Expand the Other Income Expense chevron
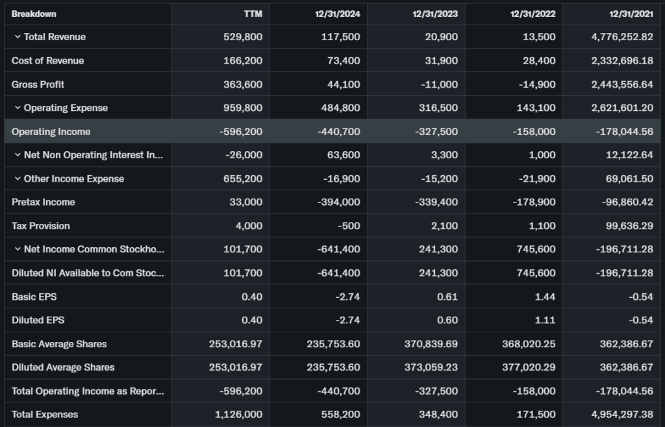 pos(18,178)
